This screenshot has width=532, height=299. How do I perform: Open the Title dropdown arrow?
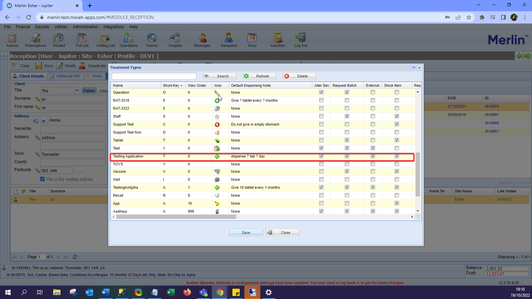77,90
